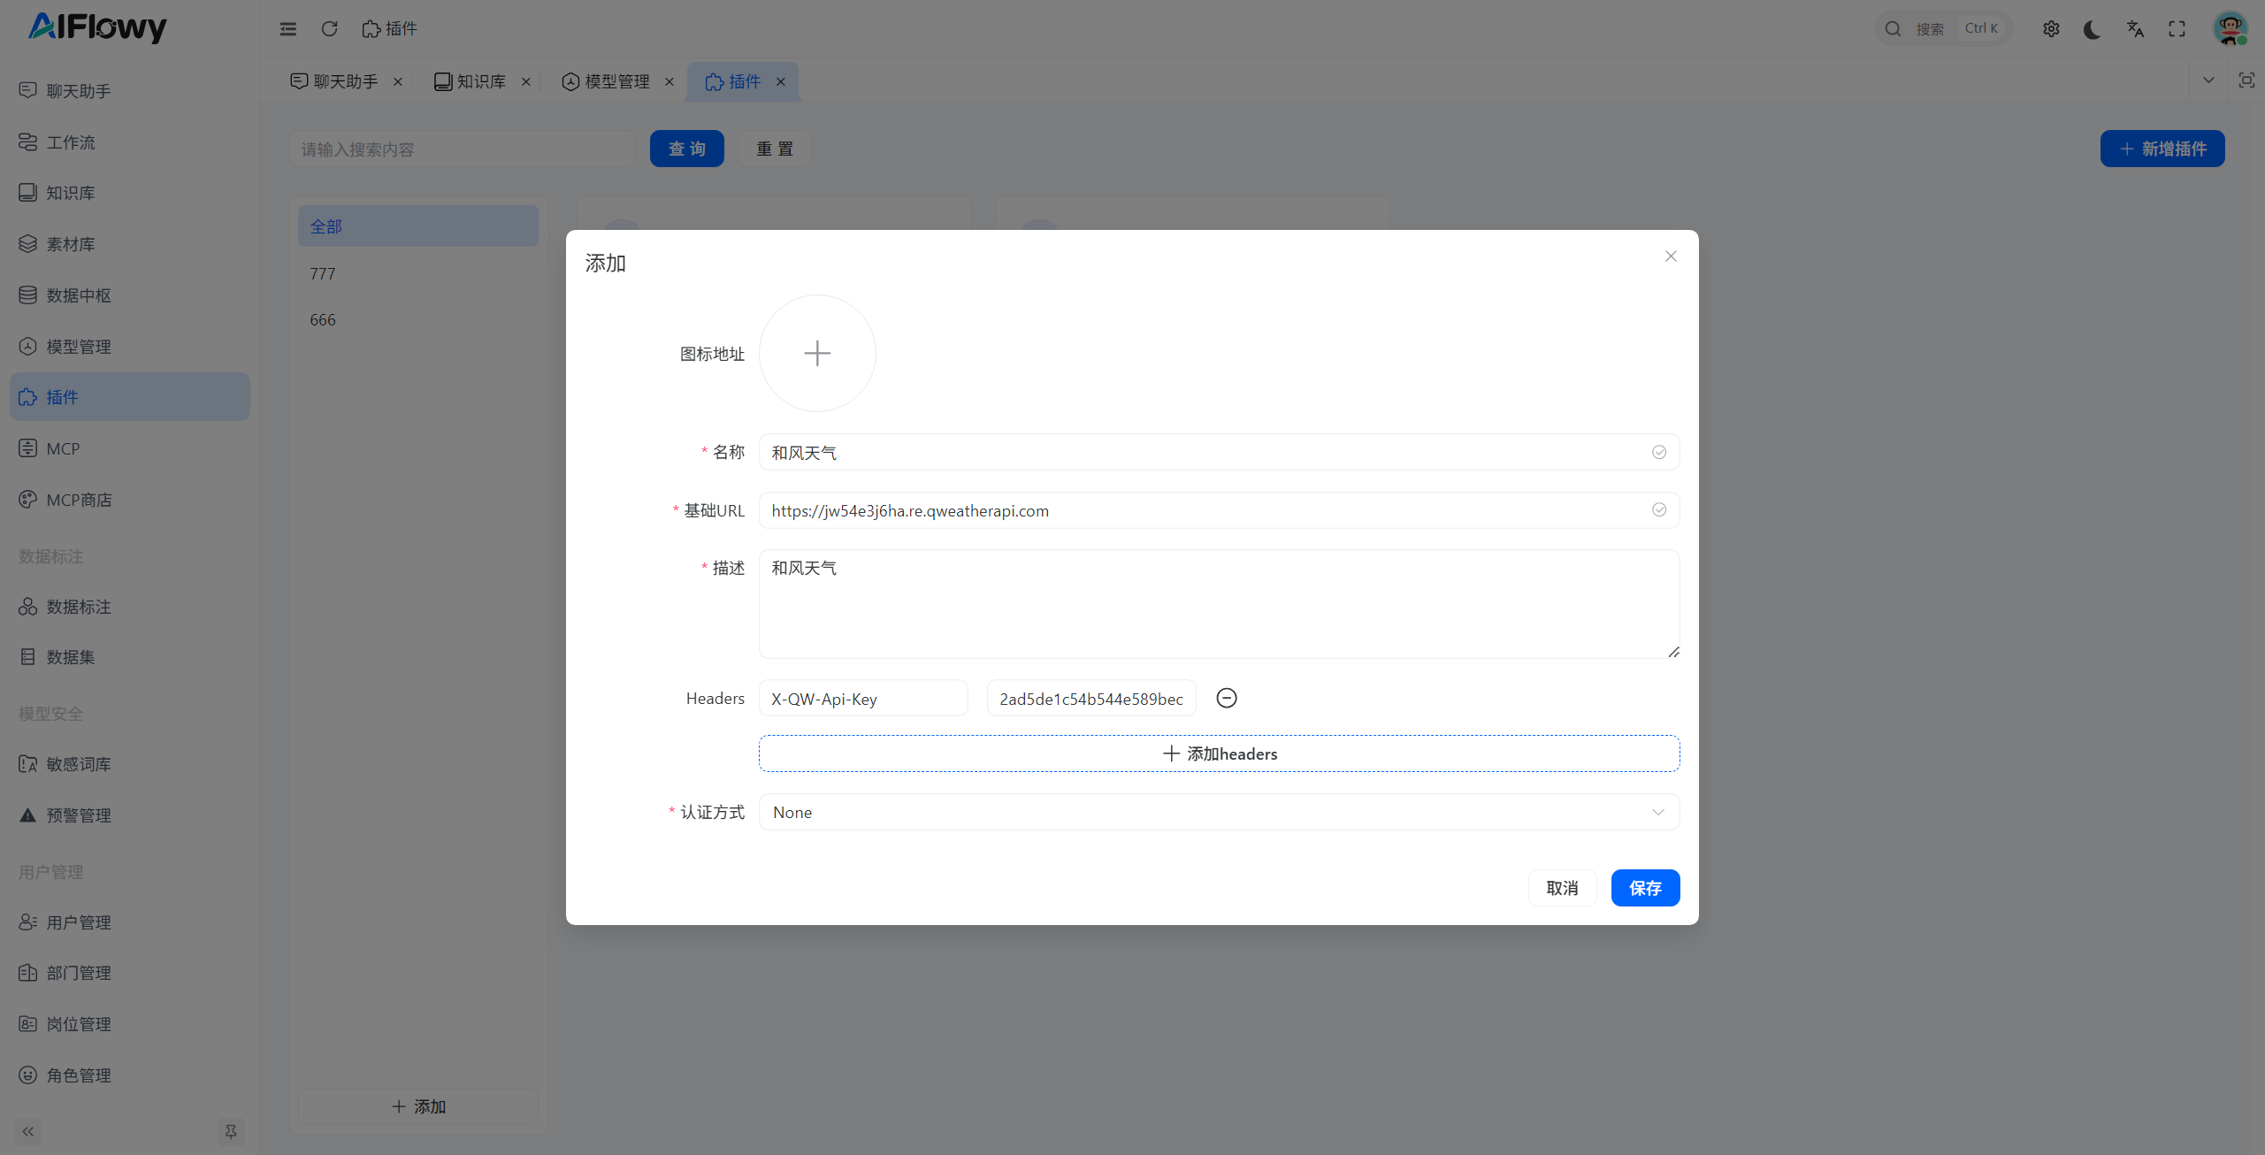Open the MCP商店 sidebar item
The width and height of the screenshot is (2265, 1155).
pos(79,500)
